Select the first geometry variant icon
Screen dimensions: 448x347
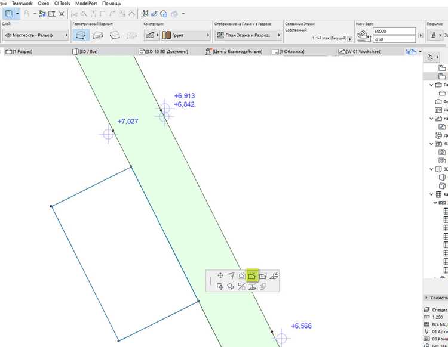tap(81, 35)
